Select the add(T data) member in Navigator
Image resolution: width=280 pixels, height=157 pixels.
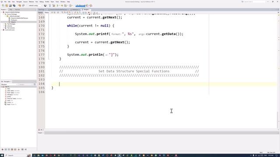(13, 91)
